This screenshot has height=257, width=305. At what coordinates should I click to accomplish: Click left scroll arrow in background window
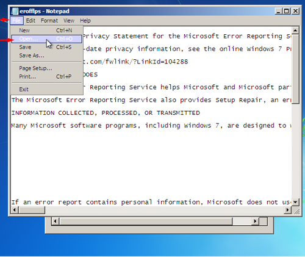pos(56,221)
